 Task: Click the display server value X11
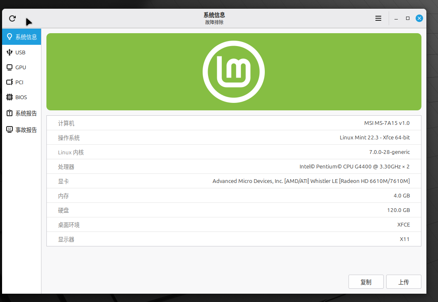(x=404, y=239)
